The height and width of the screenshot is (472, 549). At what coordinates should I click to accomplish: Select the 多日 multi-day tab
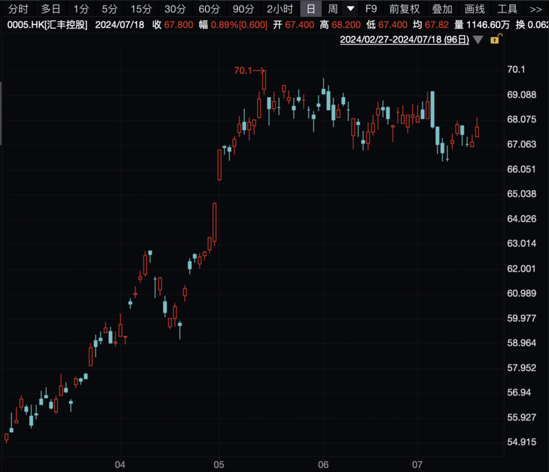pos(51,9)
